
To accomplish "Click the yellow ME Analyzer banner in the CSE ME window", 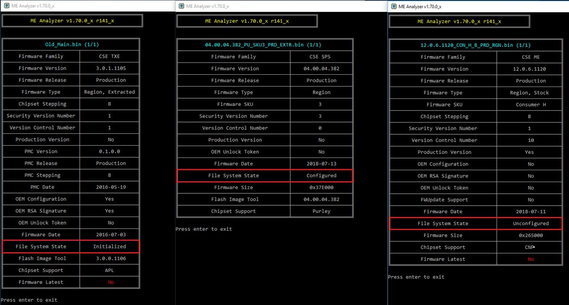I will [x=459, y=22].
